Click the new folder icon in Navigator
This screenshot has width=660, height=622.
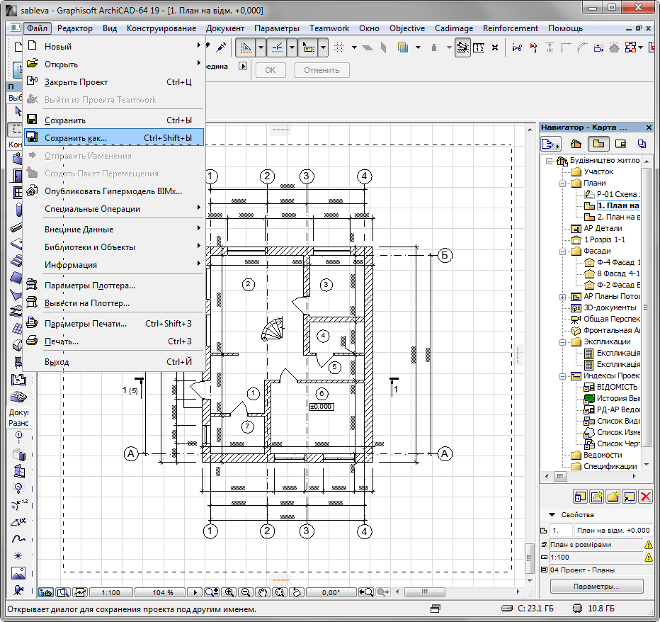(613, 497)
